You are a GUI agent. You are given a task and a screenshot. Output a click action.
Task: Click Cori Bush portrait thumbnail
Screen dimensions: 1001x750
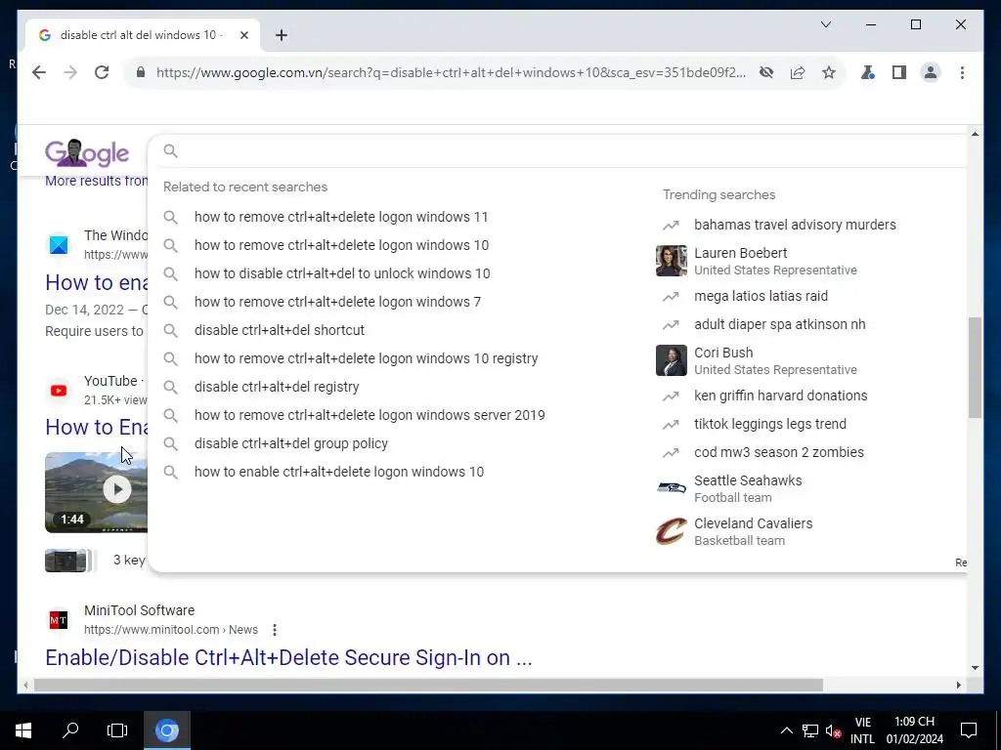[671, 360]
